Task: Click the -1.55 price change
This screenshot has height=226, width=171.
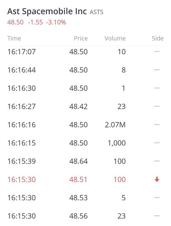Action: point(36,22)
